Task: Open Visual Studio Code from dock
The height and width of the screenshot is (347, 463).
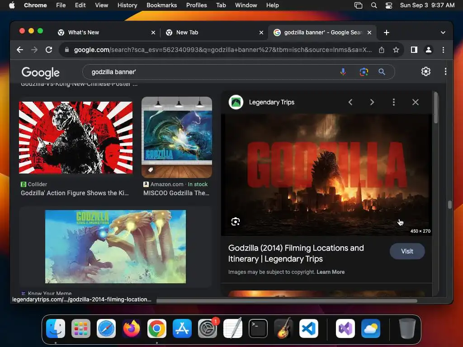Action: pyautogui.click(x=308, y=328)
